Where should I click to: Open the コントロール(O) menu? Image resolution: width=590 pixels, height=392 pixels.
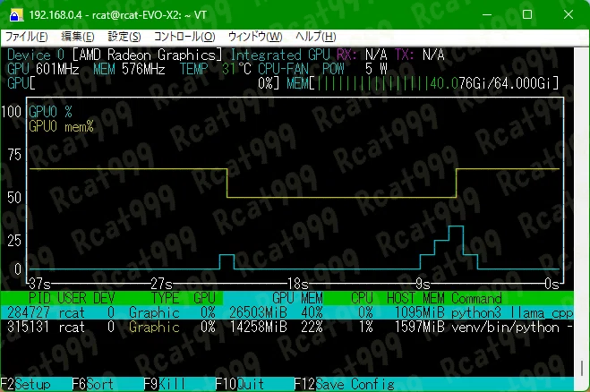(184, 37)
